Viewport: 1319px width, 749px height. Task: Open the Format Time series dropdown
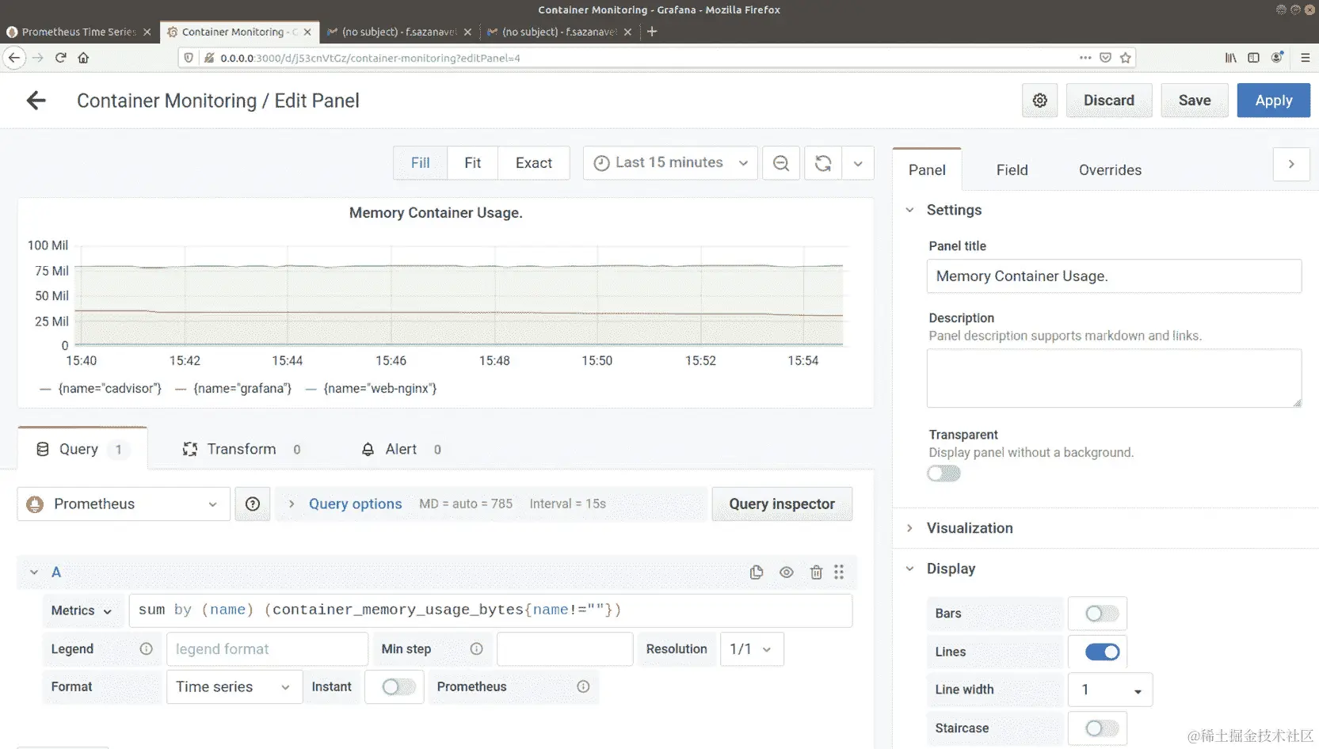(x=234, y=687)
